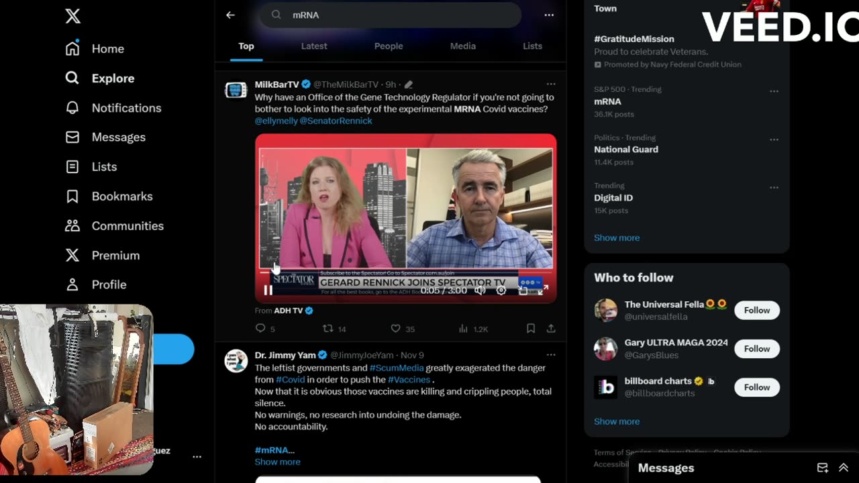Open video settings gear
This screenshot has width=859, height=483.
[501, 290]
